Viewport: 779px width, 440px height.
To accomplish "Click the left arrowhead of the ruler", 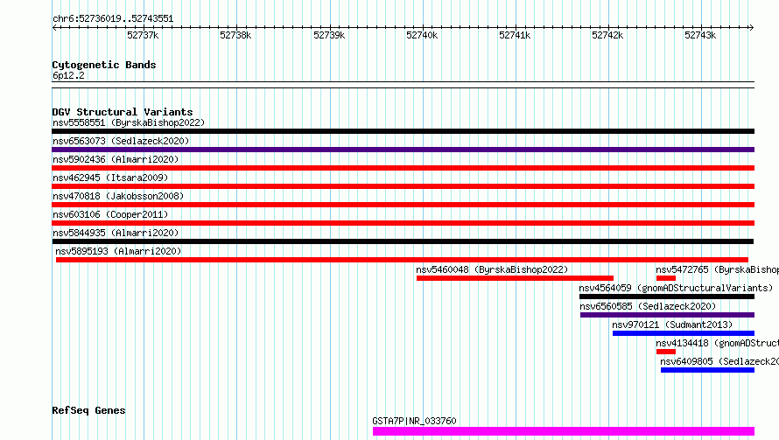I will [x=54, y=27].
